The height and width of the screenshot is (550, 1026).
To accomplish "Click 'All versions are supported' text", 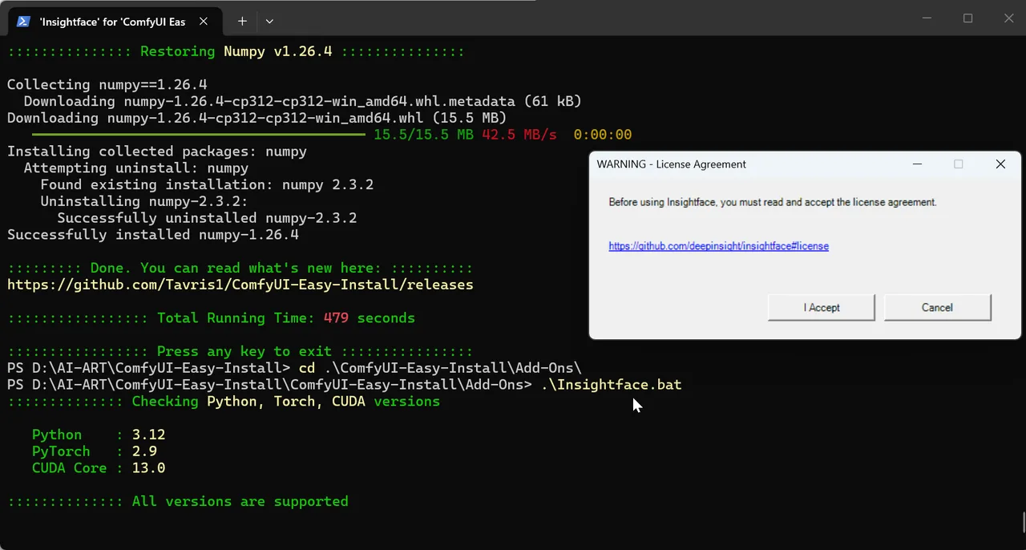I will point(240,502).
